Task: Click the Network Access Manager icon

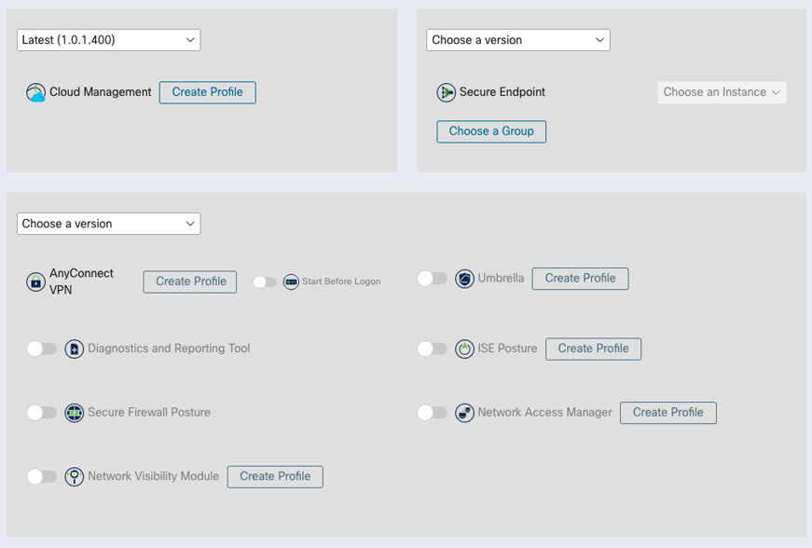Action: coord(464,413)
